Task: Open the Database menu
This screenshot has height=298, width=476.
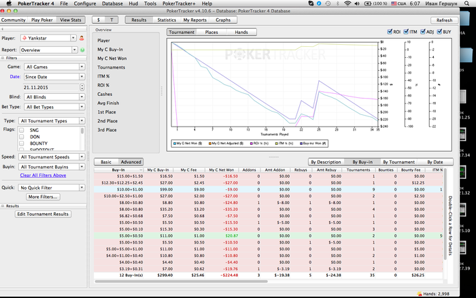Action: pos(112,3)
